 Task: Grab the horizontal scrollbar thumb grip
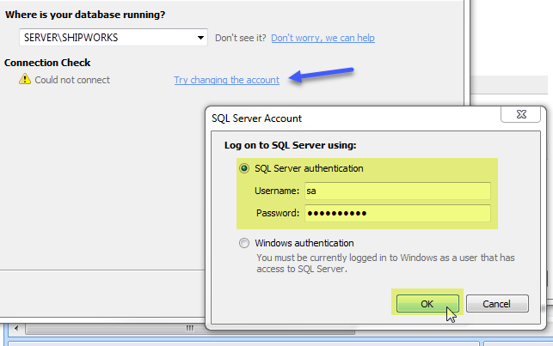(x=190, y=329)
